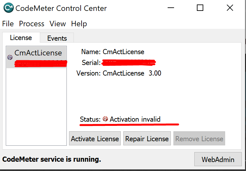The width and height of the screenshot is (246, 171).
Task: Open the View menu
Action: 57,24
